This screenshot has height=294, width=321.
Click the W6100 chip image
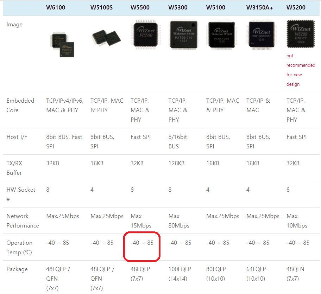tap(62, 45)
